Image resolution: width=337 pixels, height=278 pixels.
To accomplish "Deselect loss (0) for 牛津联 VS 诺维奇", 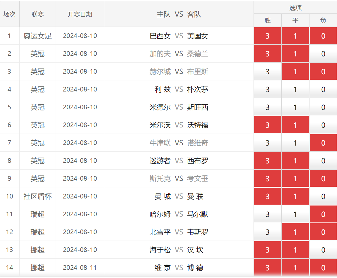I will click(x=323, y=143).
